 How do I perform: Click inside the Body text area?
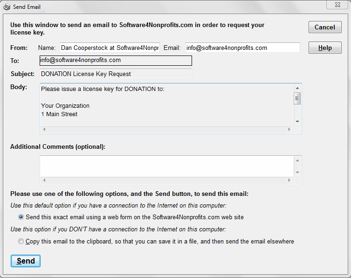pos(167,104)
